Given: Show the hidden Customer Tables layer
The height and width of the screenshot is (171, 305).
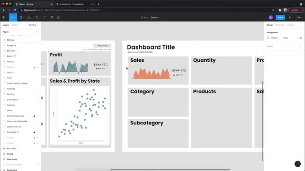Looking at the screenshot, I should pos(38,165).
